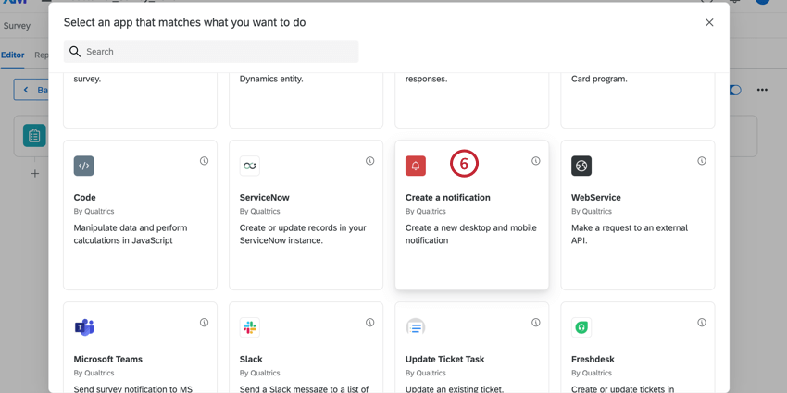Viewport: 787px width, 393px height.
Task: Select the Freshdesk app title
Action: click(593, 360)
